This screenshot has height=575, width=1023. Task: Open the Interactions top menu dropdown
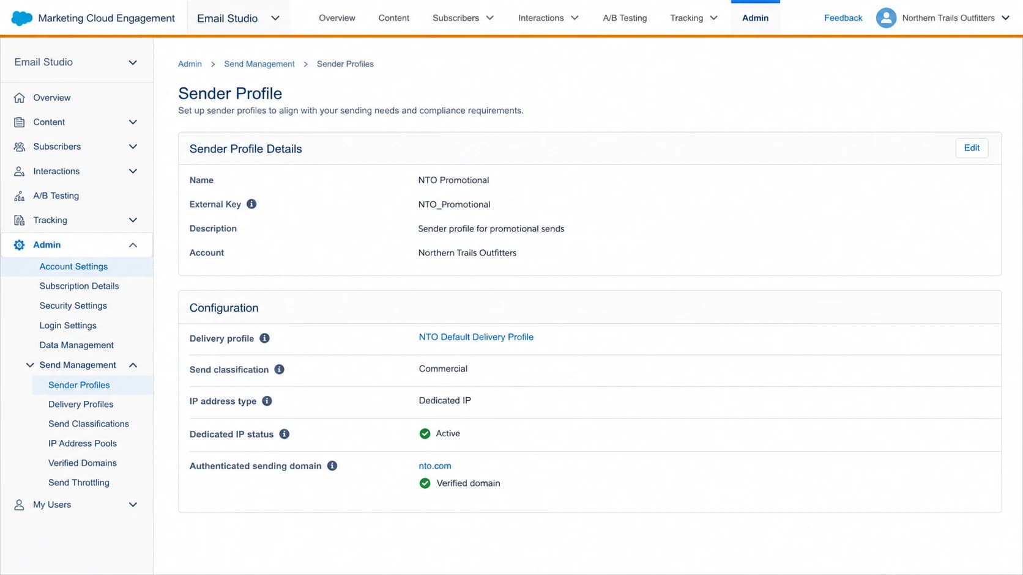pos(575,18)
